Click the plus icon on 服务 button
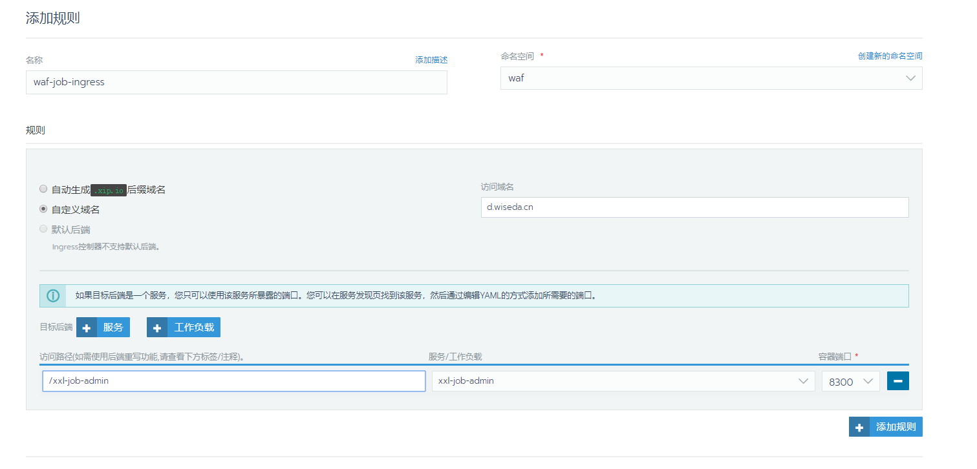Image resolution: width=977 pixels, height=469 pixels. click(x=87, y=328)
